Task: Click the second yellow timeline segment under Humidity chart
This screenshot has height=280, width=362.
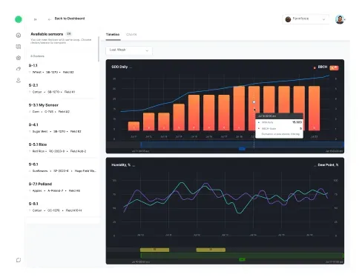Action: pyautogui.click(x=211, y=250)
